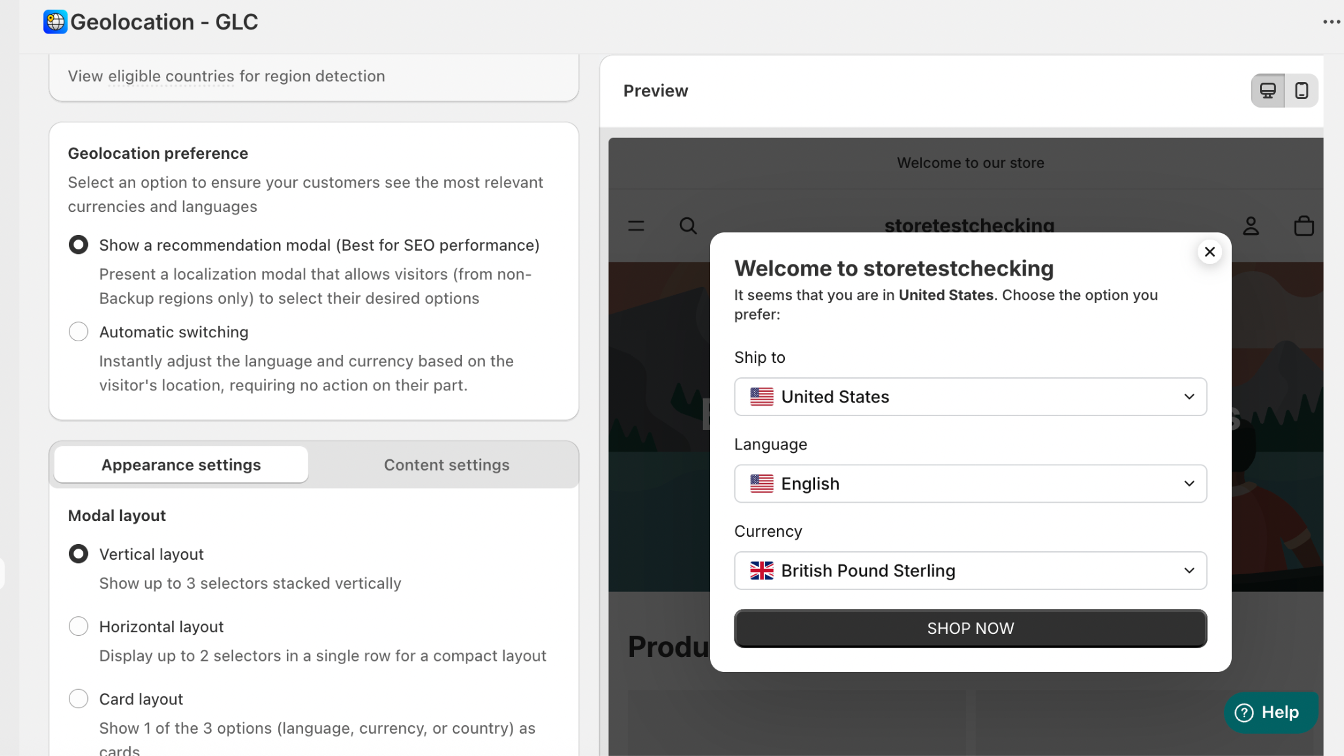Switch to Content settings tab
This screenshot has width=1344, height=756.
coord(446,465)
